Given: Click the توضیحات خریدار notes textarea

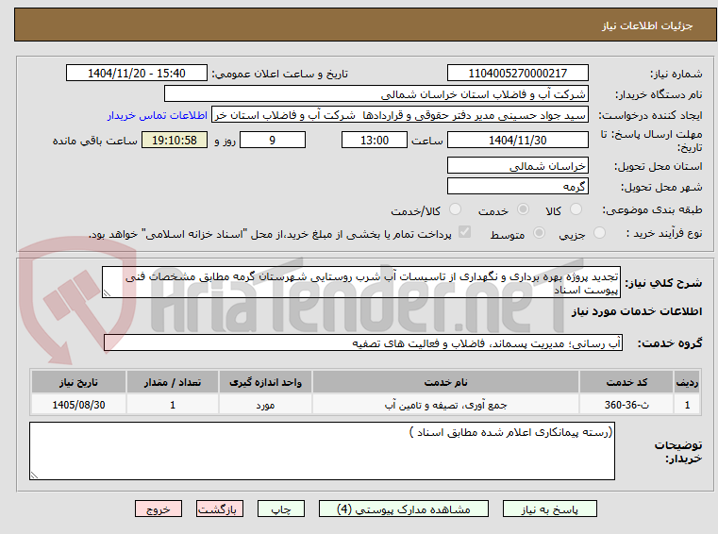Looking at the screenshot, I should 322,451.
